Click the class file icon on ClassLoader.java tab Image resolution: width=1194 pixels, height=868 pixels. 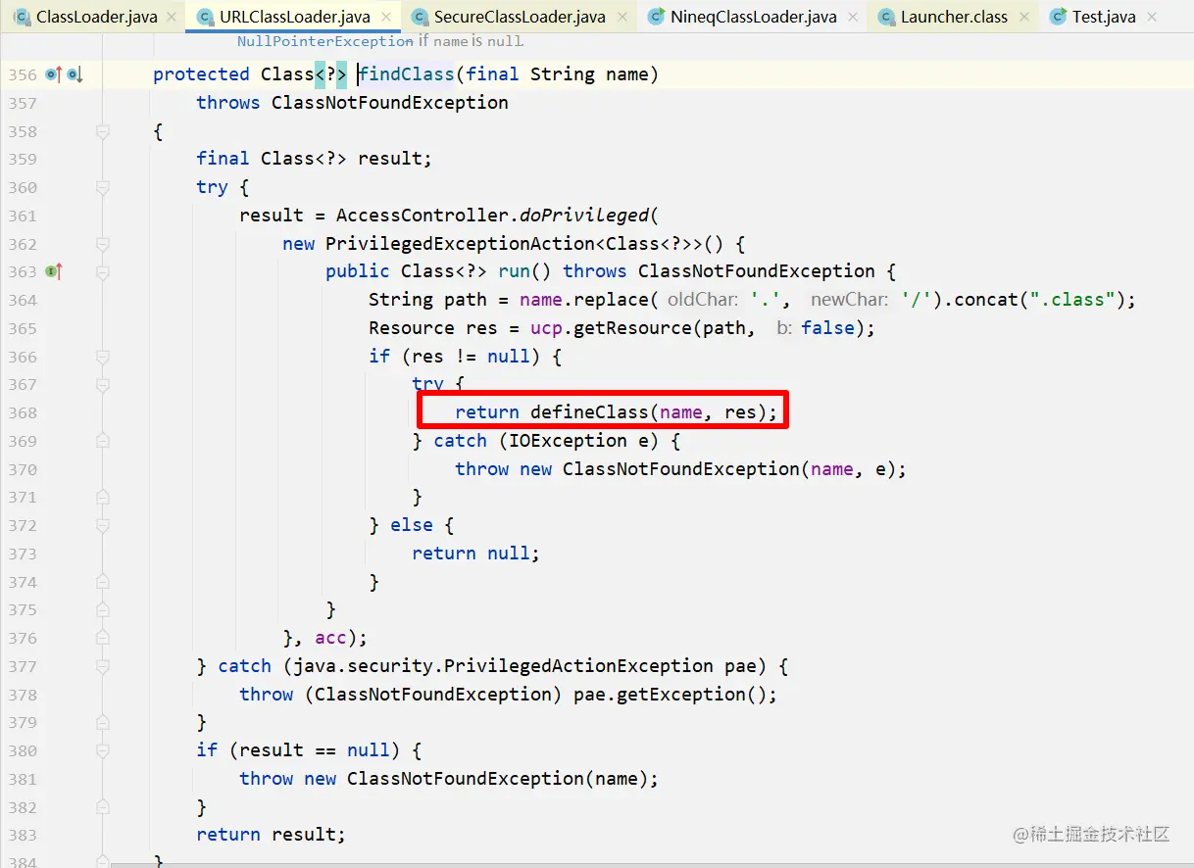pyautogui.click(x=22, y=17)
